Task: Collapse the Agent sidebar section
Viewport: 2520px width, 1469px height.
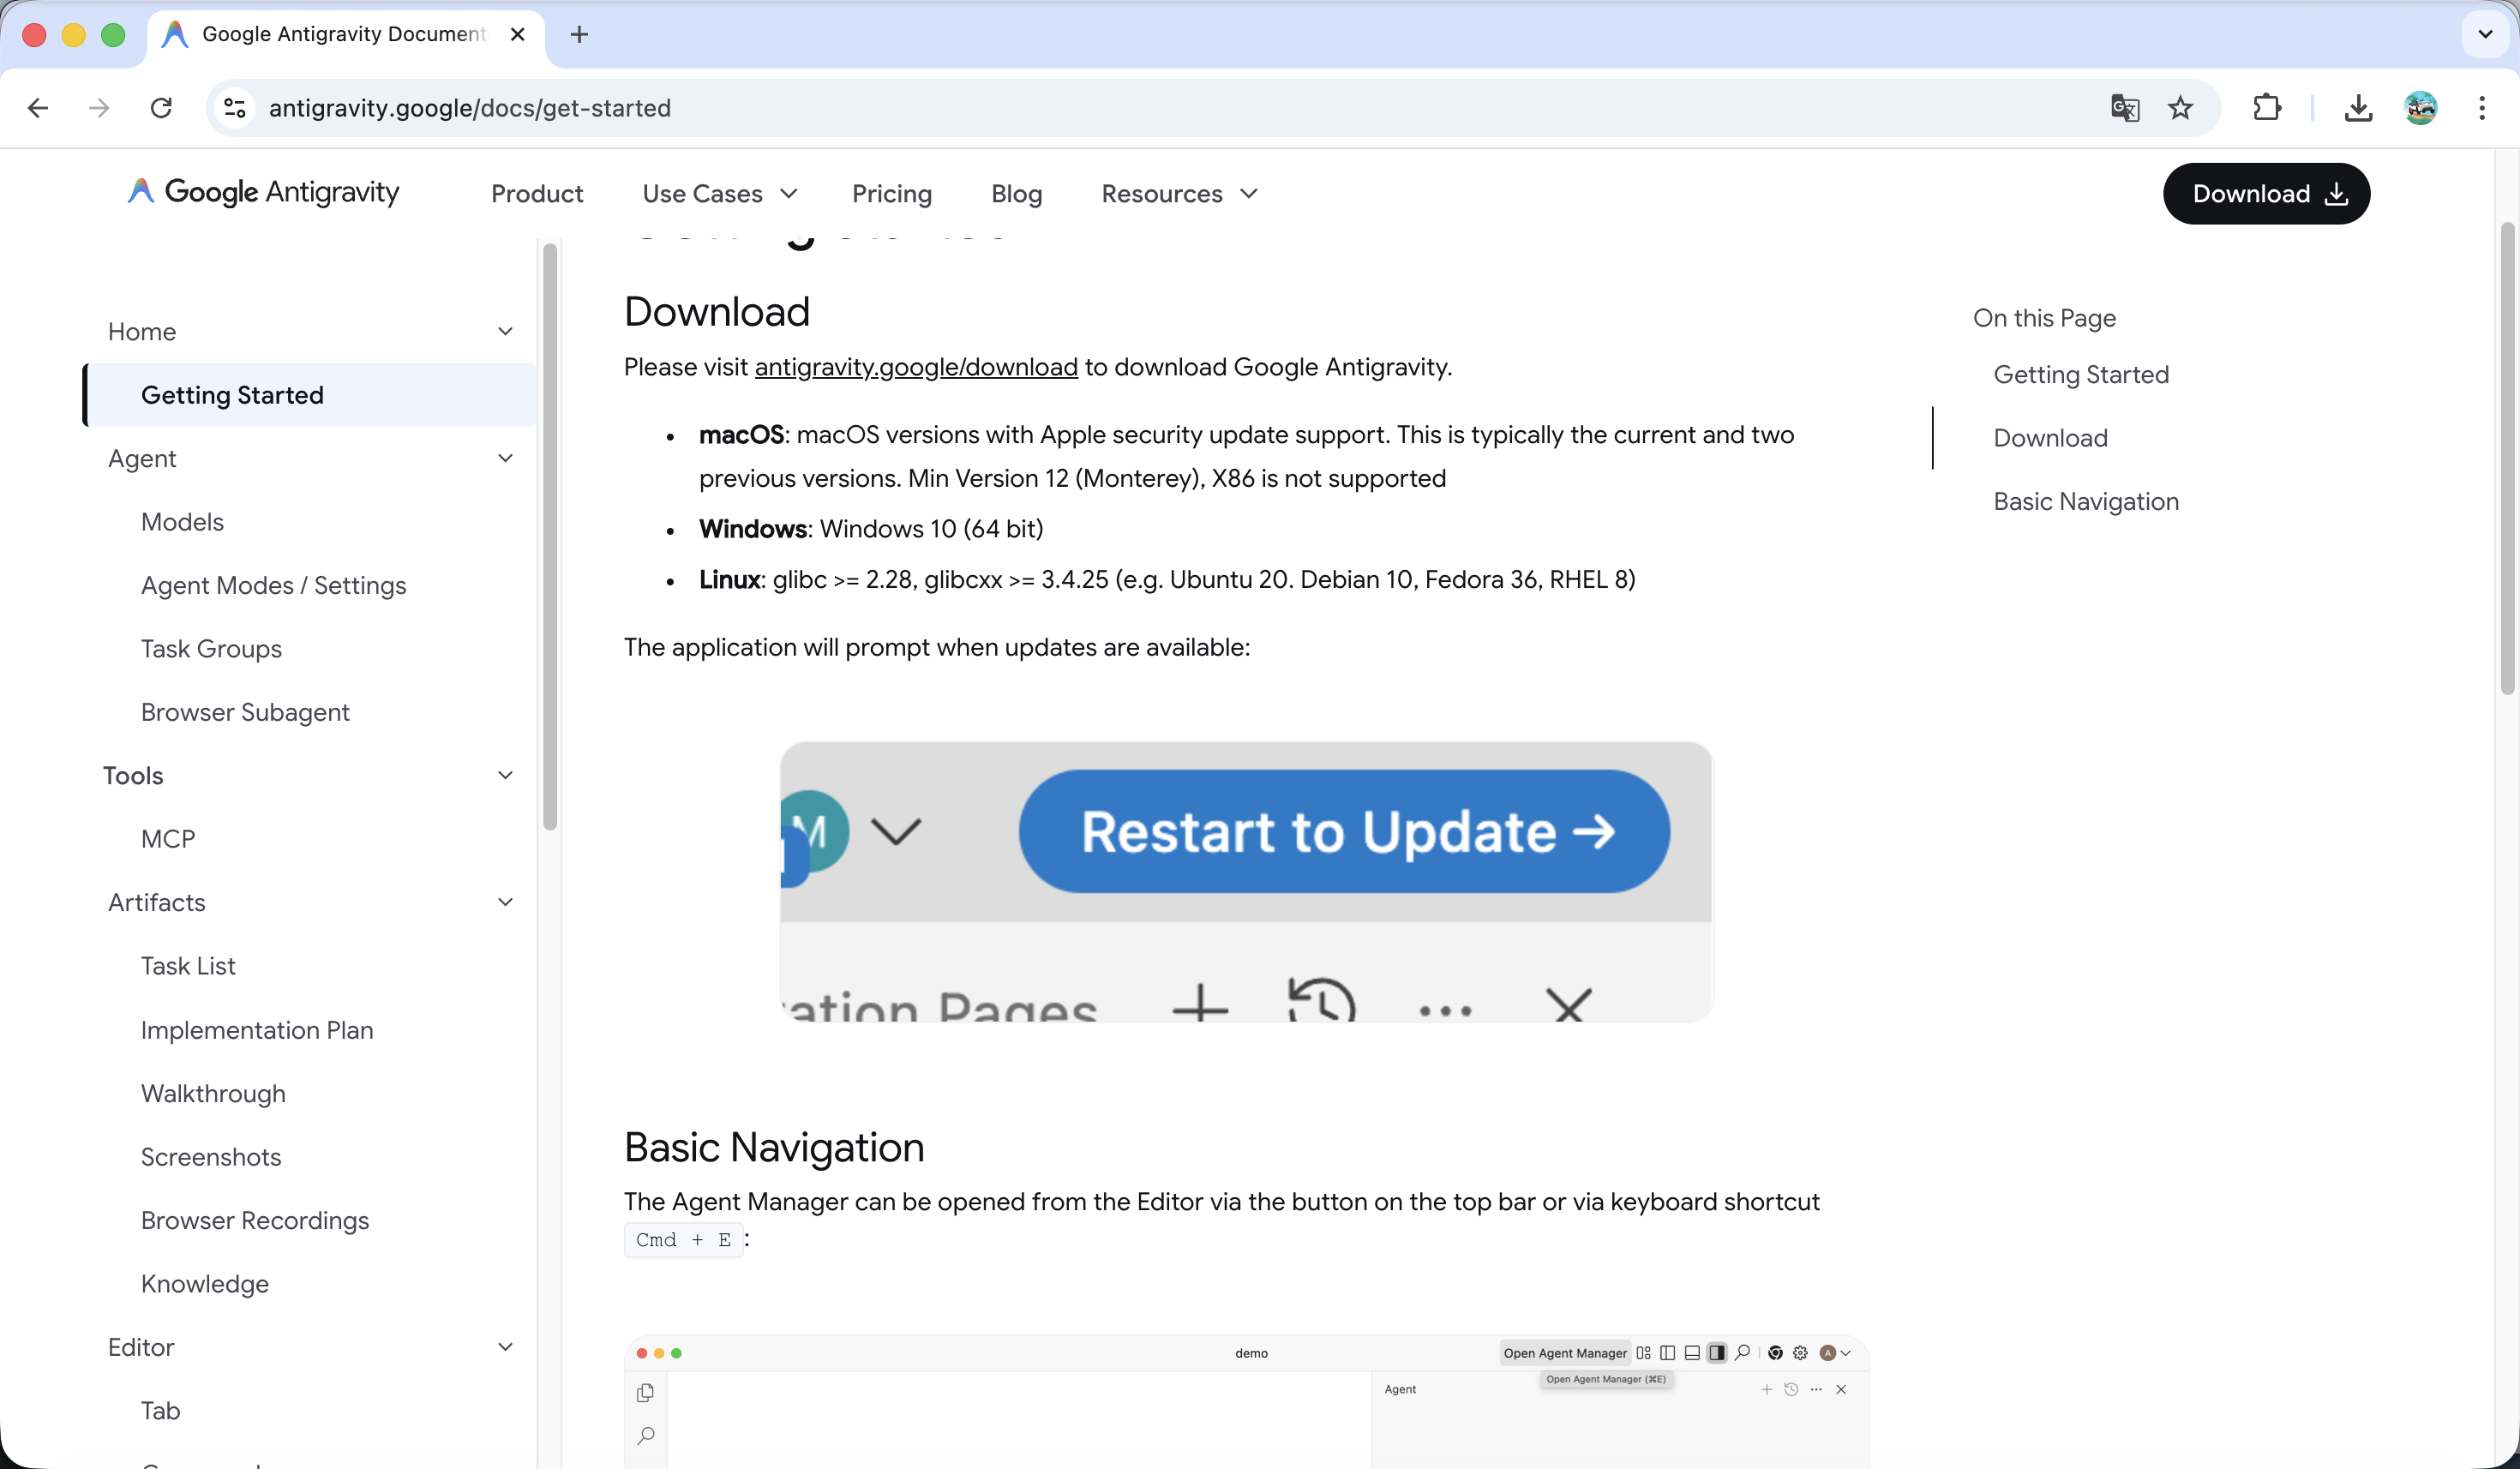Action: (x=505, y=458)
